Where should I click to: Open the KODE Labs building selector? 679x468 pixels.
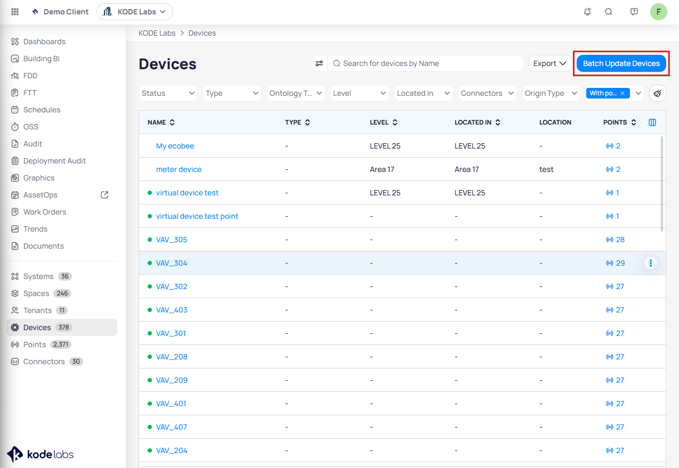click(134, 12)
